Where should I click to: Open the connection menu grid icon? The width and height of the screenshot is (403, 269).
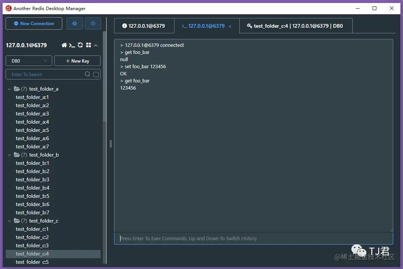tap(89, 45)
